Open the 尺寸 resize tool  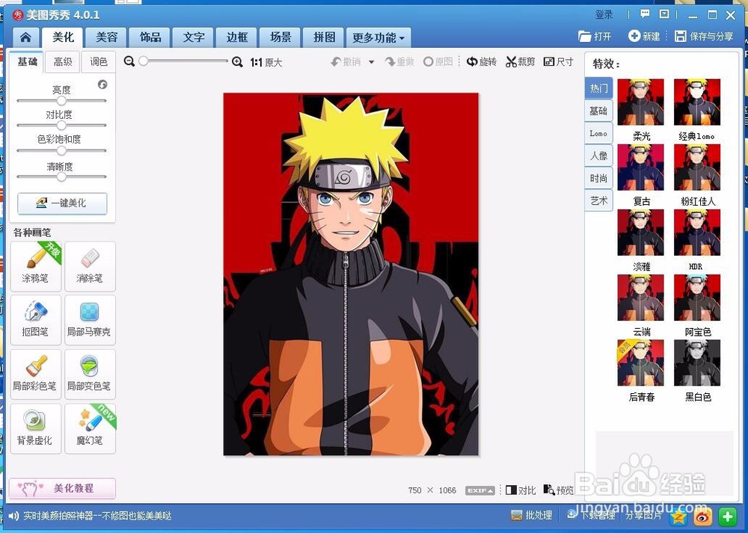(558, 61)
